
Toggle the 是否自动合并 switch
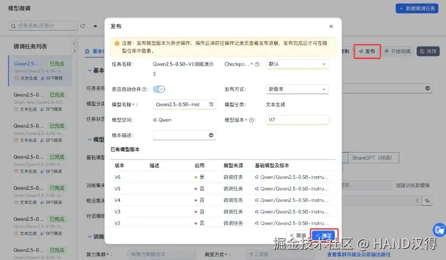pos(159,89)
